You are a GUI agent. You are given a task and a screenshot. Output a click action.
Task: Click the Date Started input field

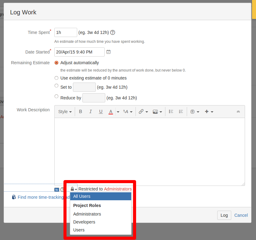pyautogui.click(x=79, y=52)
